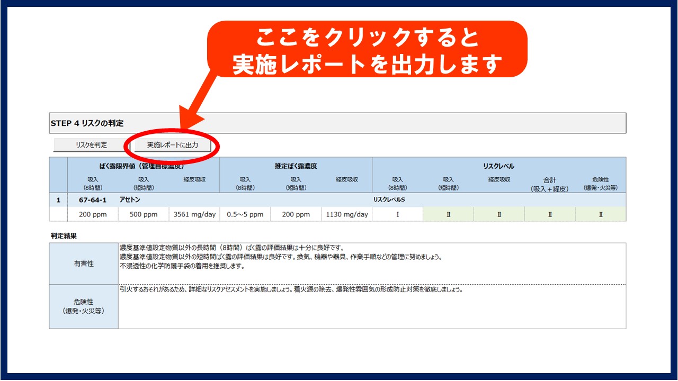Click the 0.5～5 ppm estimated concentration cell

pyautogui.click(x=245, y=214)
